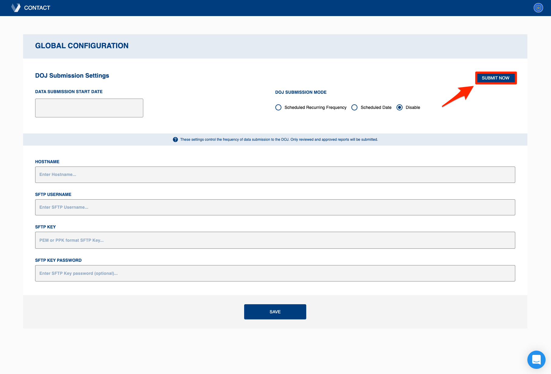Image resolution: width=551 pixels, height=374 pixels.
Task: Click the DOJ data submission info message
Action: [279, 140]
